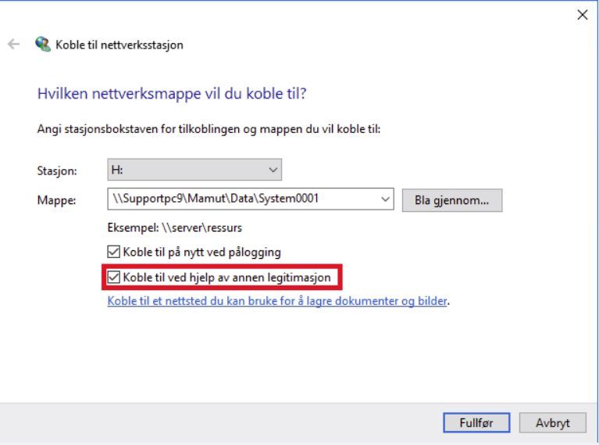Expand the Mappe path dropdown arrow
The image size is (599, 445).
pyautogui.click(x=386, y=199)
